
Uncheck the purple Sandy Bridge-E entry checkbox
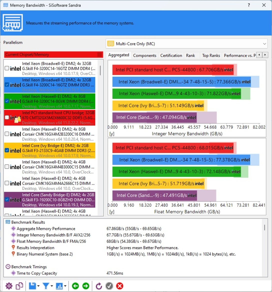[7, 199]
